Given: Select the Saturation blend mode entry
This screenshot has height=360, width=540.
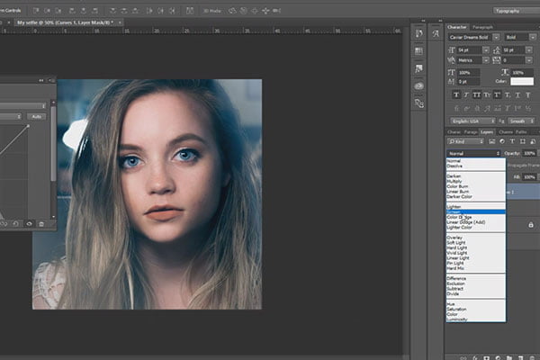Looking at the screenshot, I should tap(475, 310).
